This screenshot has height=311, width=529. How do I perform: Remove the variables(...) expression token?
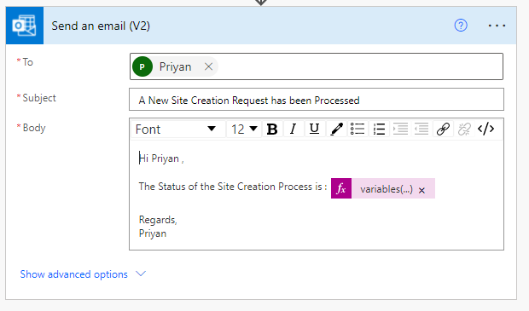(x=421, y=190)
